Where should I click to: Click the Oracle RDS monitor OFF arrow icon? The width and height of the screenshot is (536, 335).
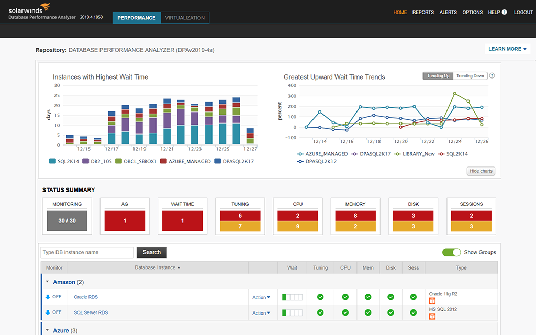click(x=48, y=297)
